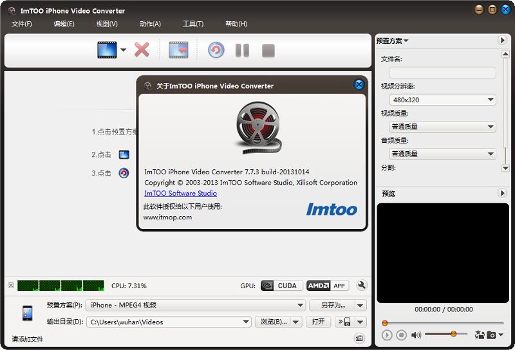Adjust the preview volume slider

pos(454,334)
